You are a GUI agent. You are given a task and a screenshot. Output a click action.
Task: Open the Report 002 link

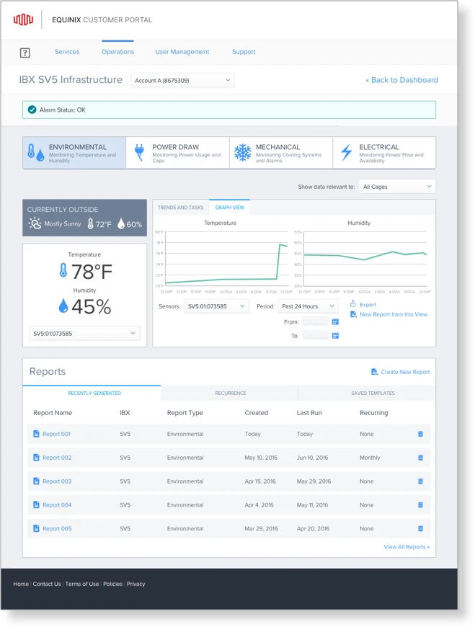57,458
